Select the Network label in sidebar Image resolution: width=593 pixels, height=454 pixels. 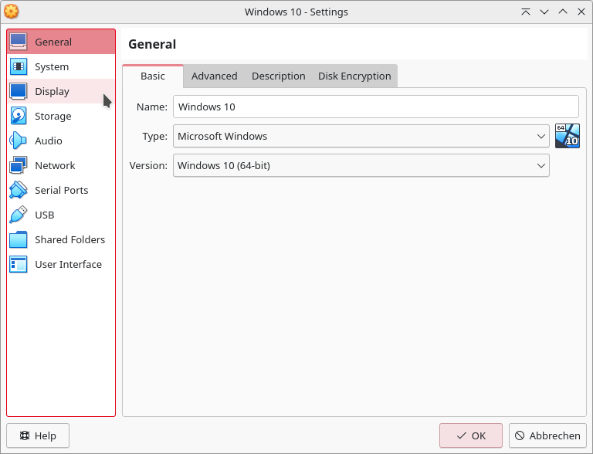(x=55, y=165)
